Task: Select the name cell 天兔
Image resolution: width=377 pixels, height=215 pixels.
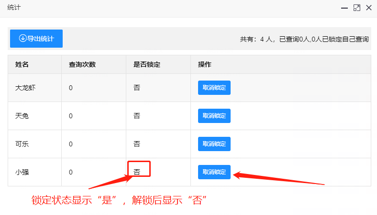Action: pyautogui.click(x=22, y=116)
